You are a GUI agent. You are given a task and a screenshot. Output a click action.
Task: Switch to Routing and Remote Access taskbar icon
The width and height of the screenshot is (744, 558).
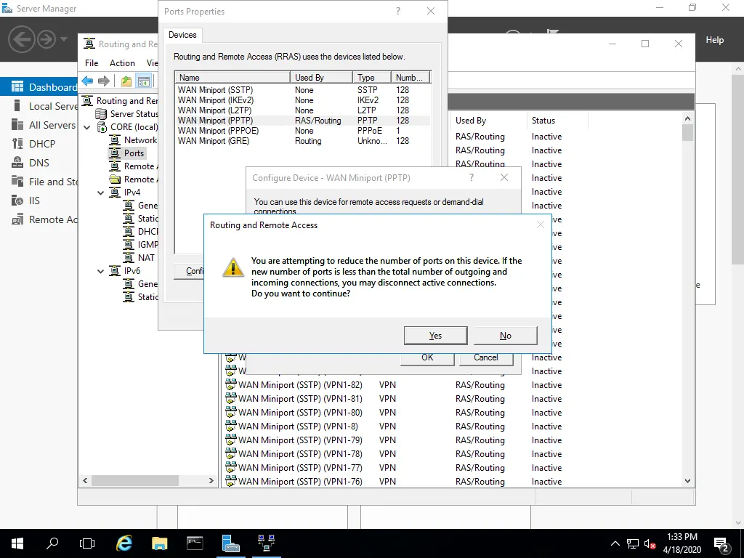coord(266,543)
